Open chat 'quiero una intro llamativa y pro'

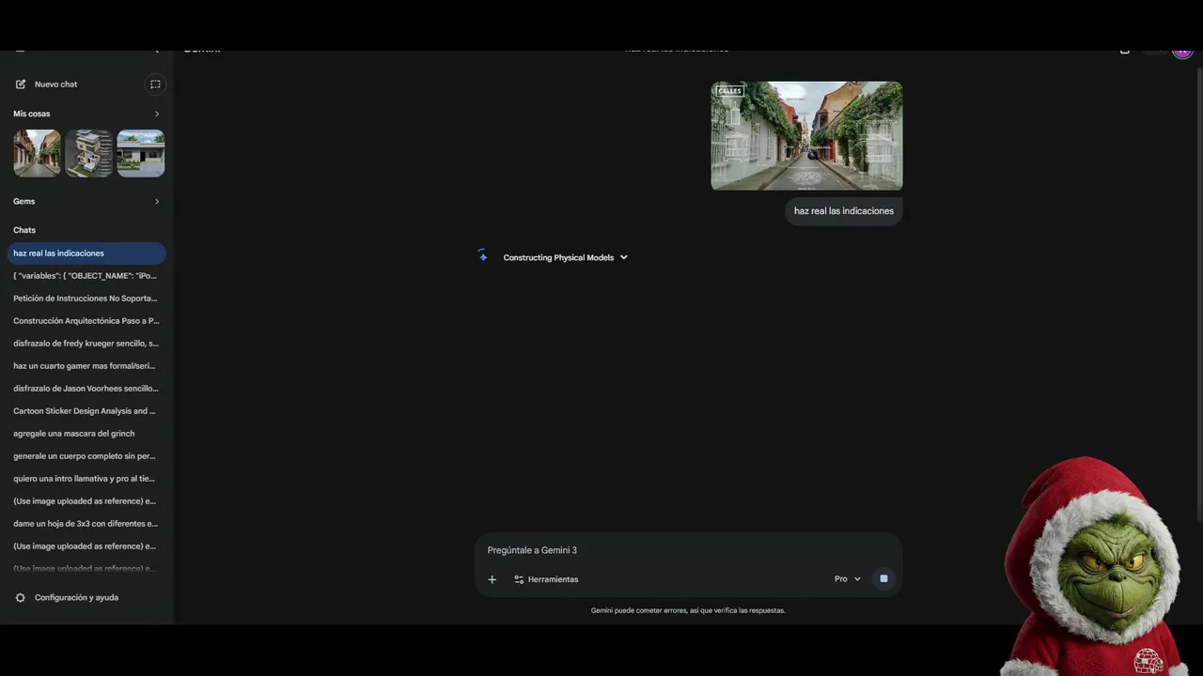(x=86, y=479)
